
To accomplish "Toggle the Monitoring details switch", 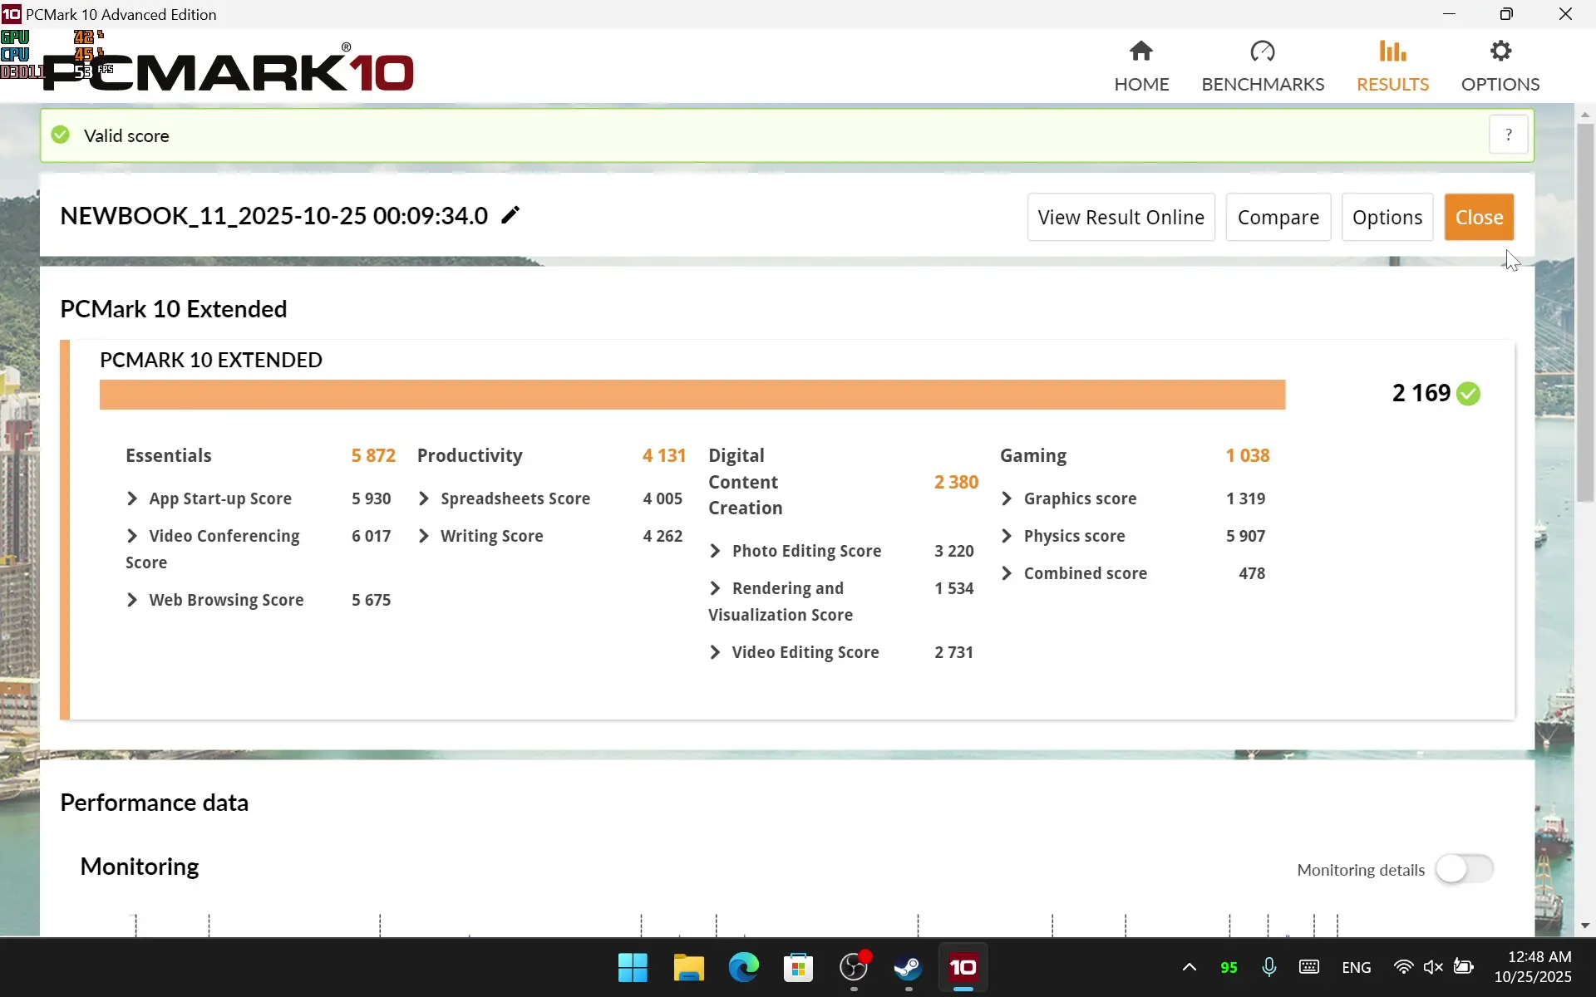I will [x=1465, y=869].
